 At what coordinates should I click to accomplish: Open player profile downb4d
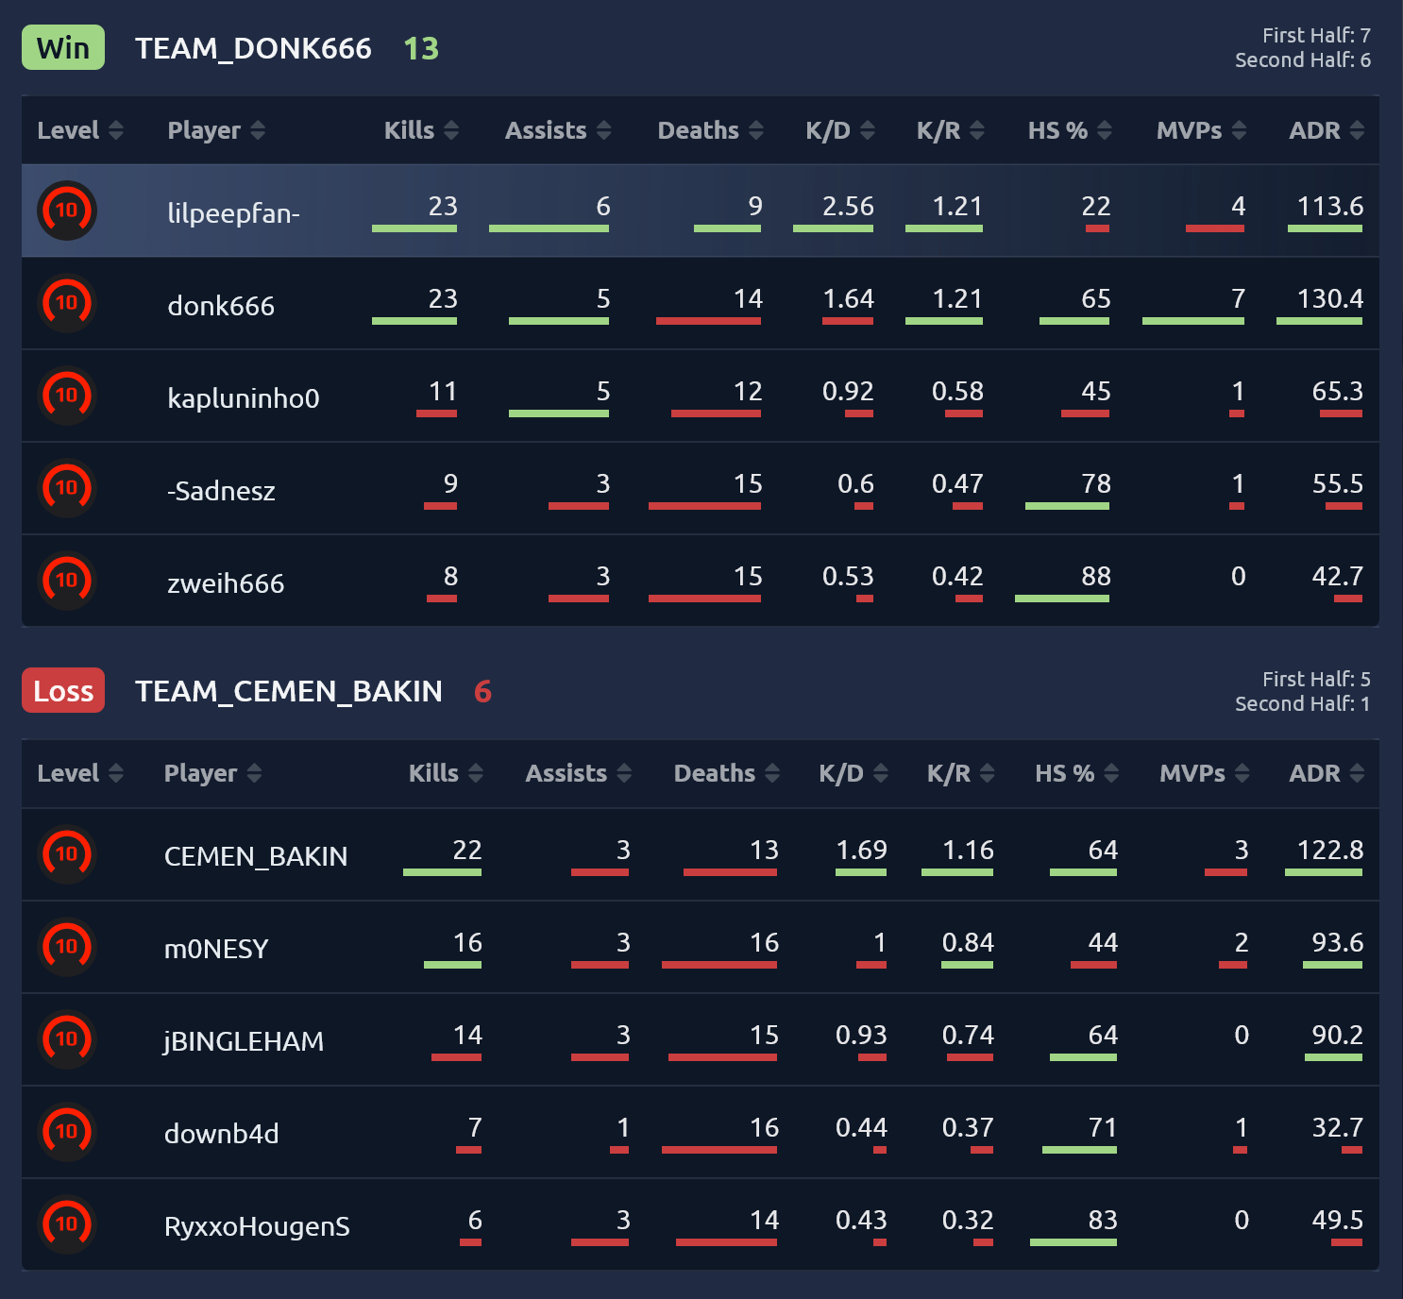point(222,1134)
